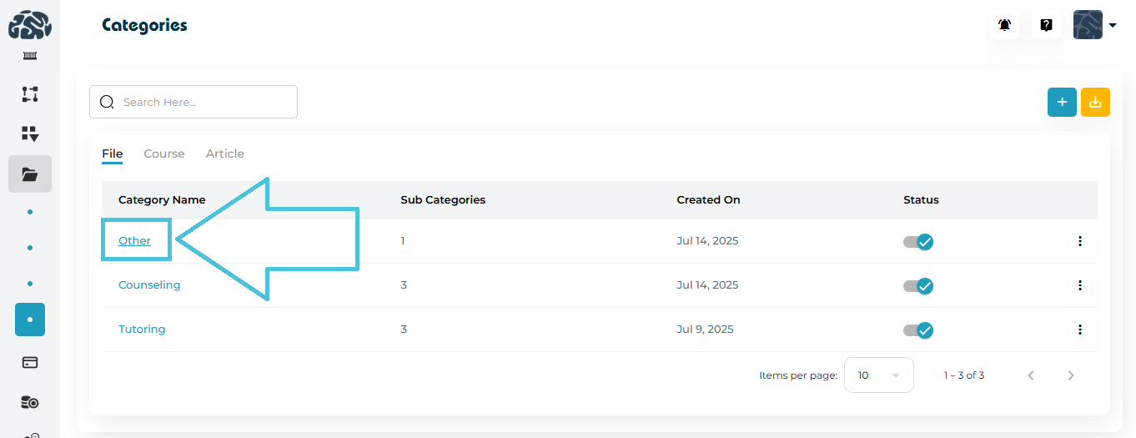Expand the user profile dropdown arrow
The height and width of the screenshot is (438, 1136).
[1113, 25]
